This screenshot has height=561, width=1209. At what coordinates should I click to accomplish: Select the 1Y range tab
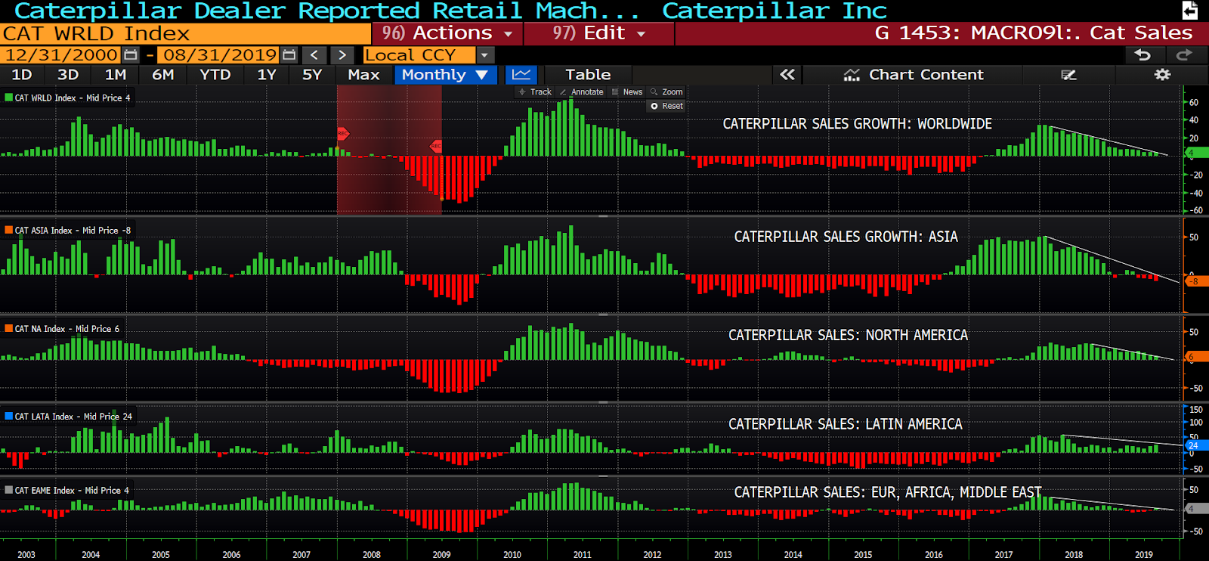[x=267, y=74]
